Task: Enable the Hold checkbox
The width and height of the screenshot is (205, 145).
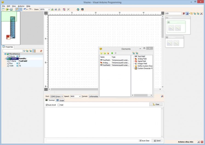Action: click(59, 105)
